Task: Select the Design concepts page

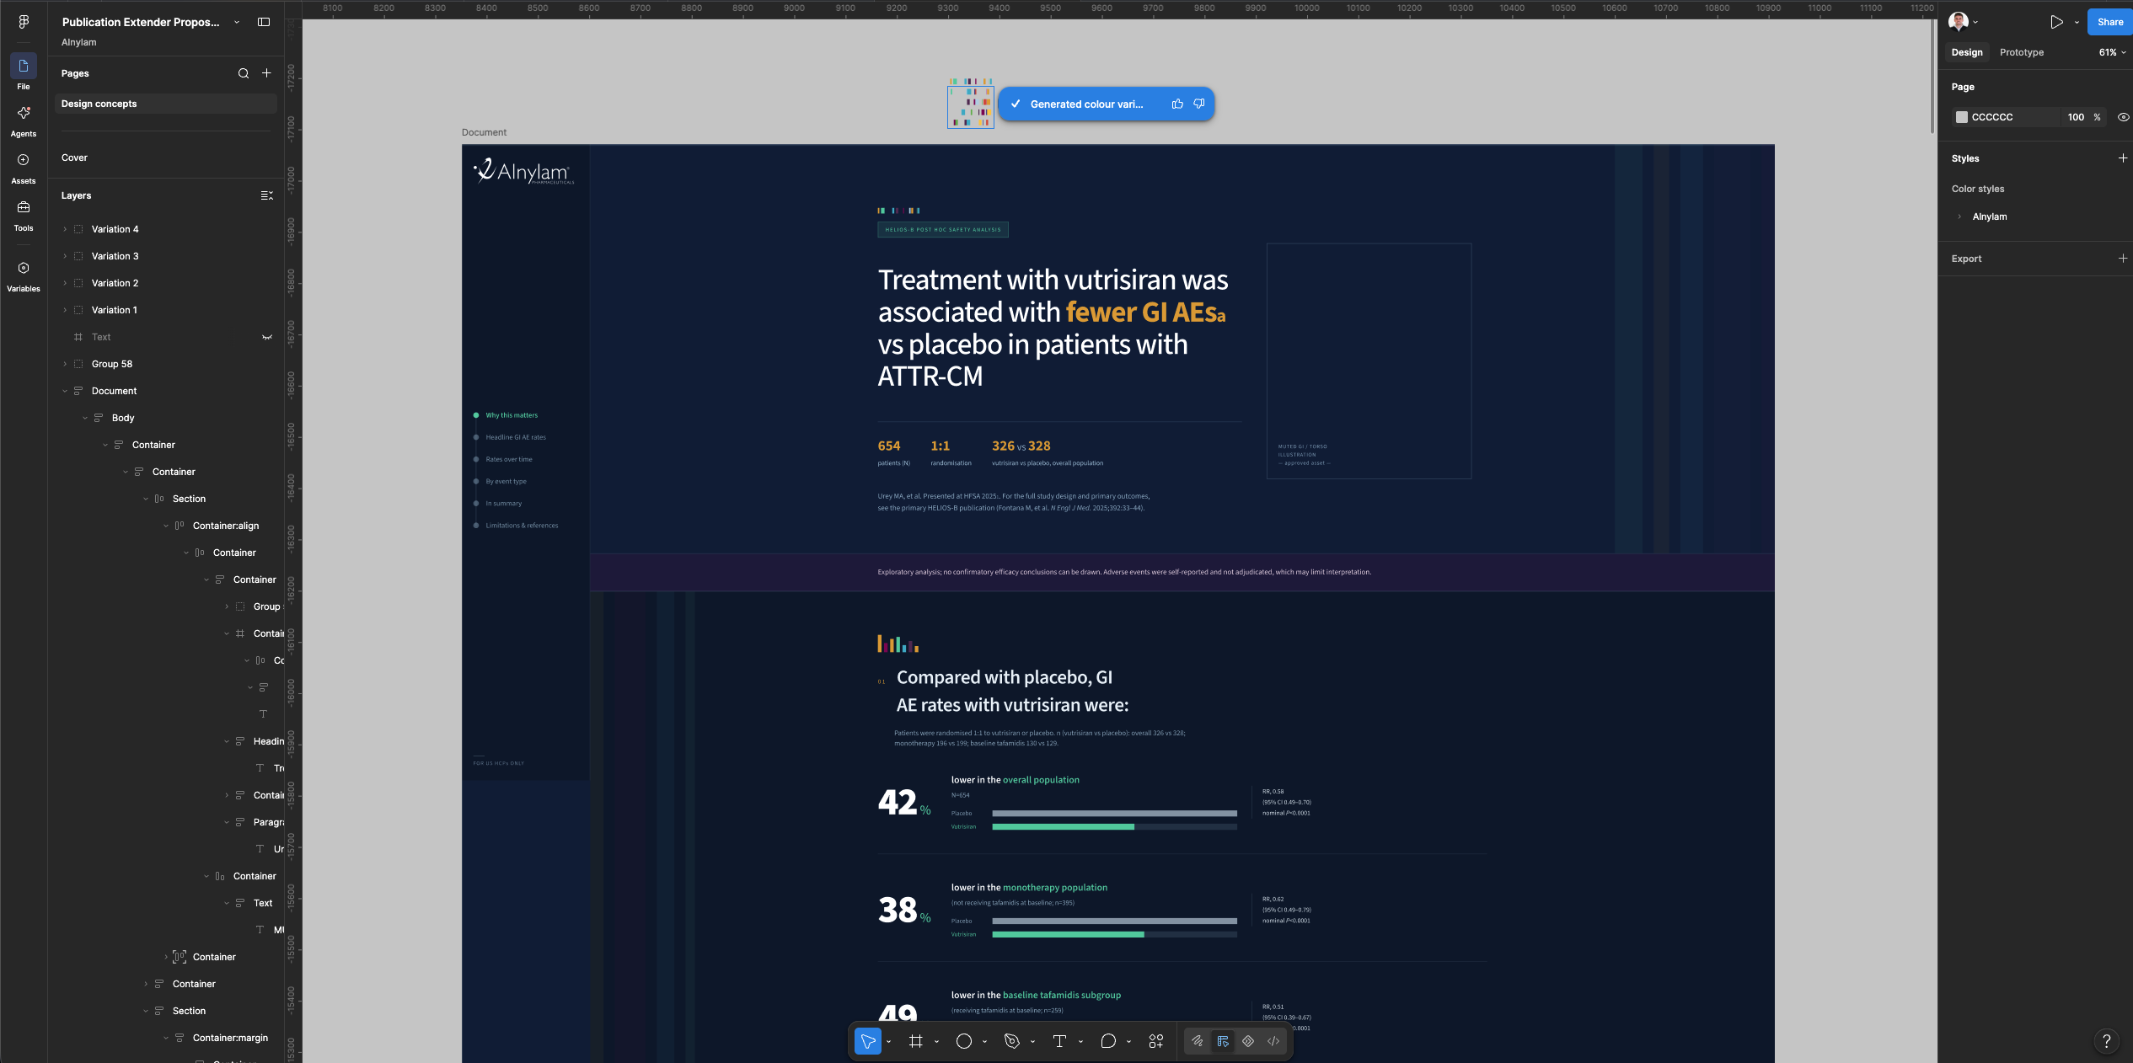Action: click(166, 104)
